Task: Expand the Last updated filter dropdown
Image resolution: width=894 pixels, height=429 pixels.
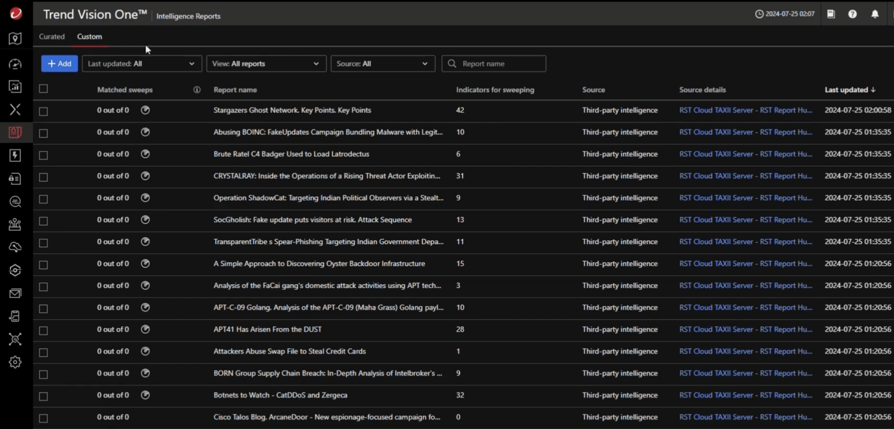Action: 141,64
